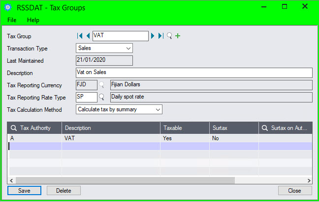
Task: Save the tax group
Action: coord(24,191)
